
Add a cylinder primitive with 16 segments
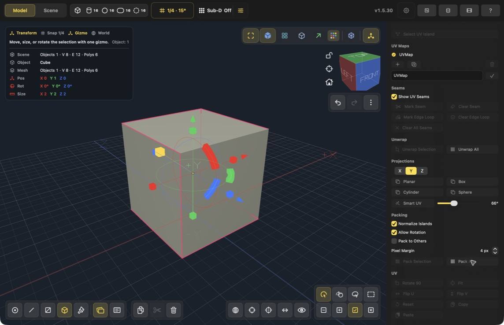[92, 10]
